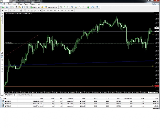Open the Insert menu

tap(14, 4)
